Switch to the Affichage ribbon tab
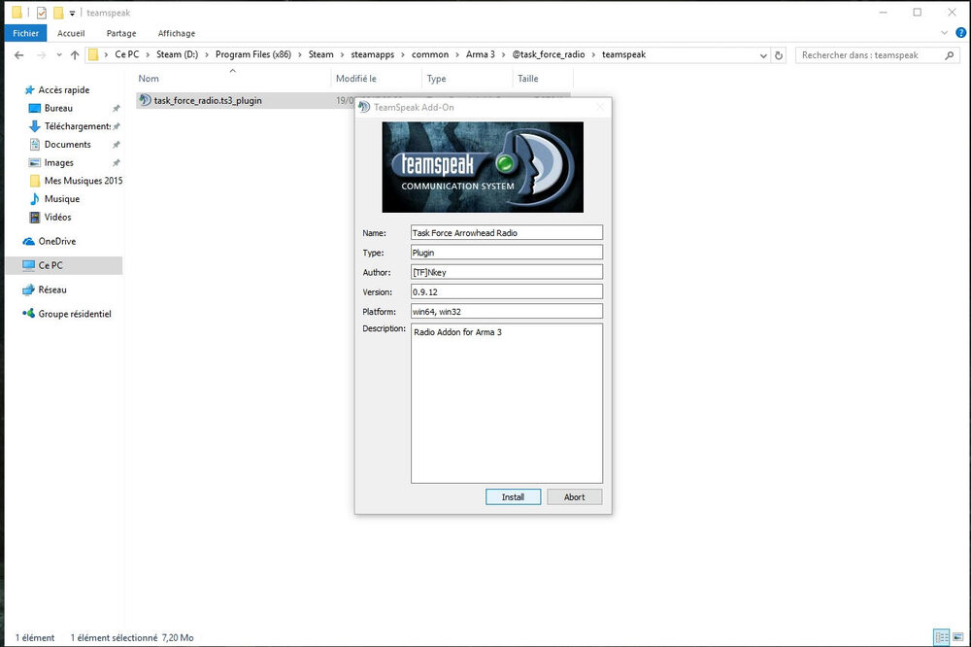The width and height of the screenshot is (971, 647). tap(177, 33)
